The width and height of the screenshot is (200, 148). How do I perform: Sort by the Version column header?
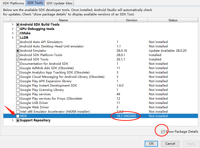coord(132,20)
